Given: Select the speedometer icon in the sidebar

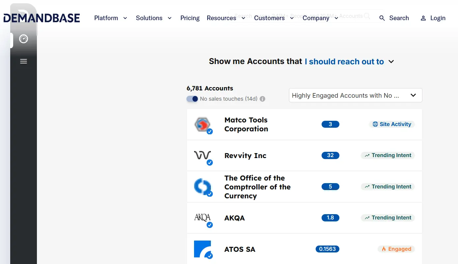Looking at the screenshot, I should [x=23, y=39].
